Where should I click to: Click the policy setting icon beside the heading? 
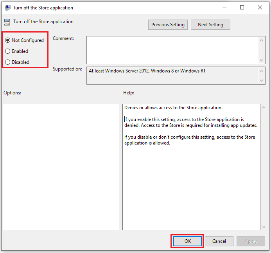click(7, 22)
